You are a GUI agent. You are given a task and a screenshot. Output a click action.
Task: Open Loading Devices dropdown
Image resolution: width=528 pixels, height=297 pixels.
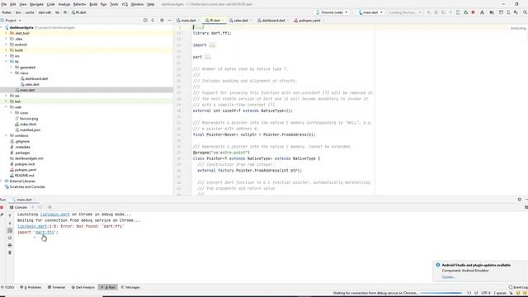[405, 12]
